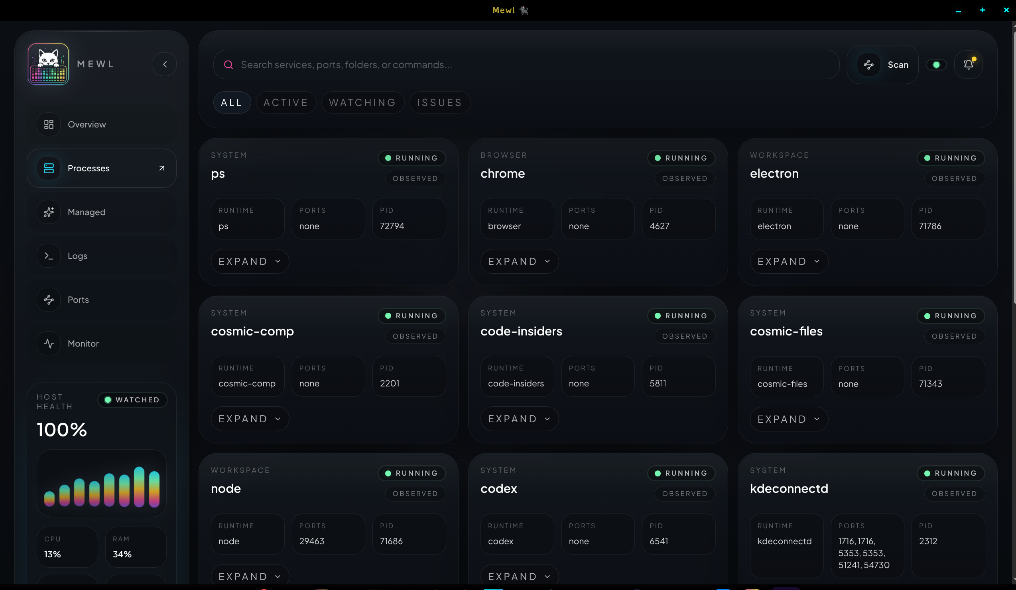Toggle the OBSERVED badge on chrome card
This screenshot has width=1016, height=590.
click(685, 178)
